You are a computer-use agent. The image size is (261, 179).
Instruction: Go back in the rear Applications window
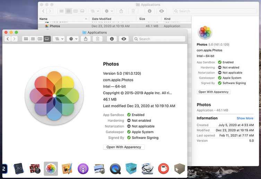(x=43, y=11)
